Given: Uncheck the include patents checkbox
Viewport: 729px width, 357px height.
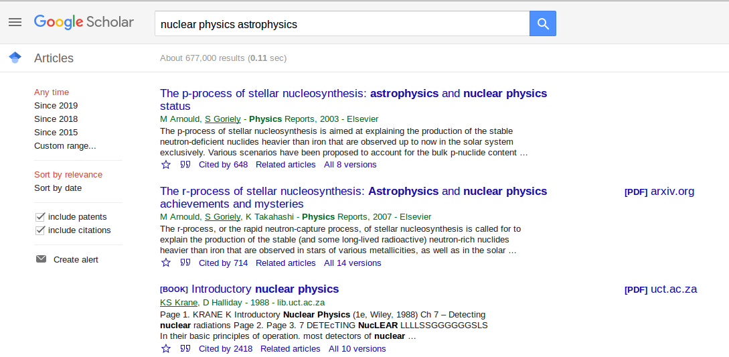Looking at the screenshot, I should 40,217.
